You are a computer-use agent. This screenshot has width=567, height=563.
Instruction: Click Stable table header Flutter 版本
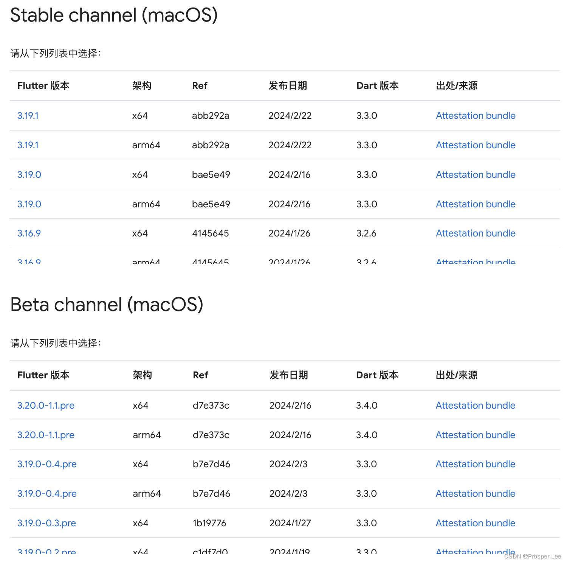click(x=43, y=86)
